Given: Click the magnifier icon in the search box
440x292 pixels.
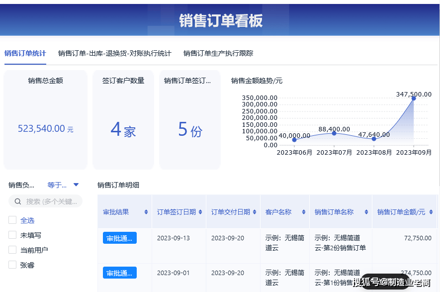Looking at the screenshot, I should (x=18, y=201).
